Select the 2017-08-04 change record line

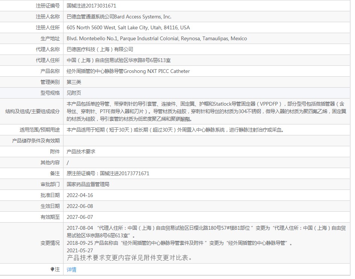pyautogui.click(x=206, y=232)
